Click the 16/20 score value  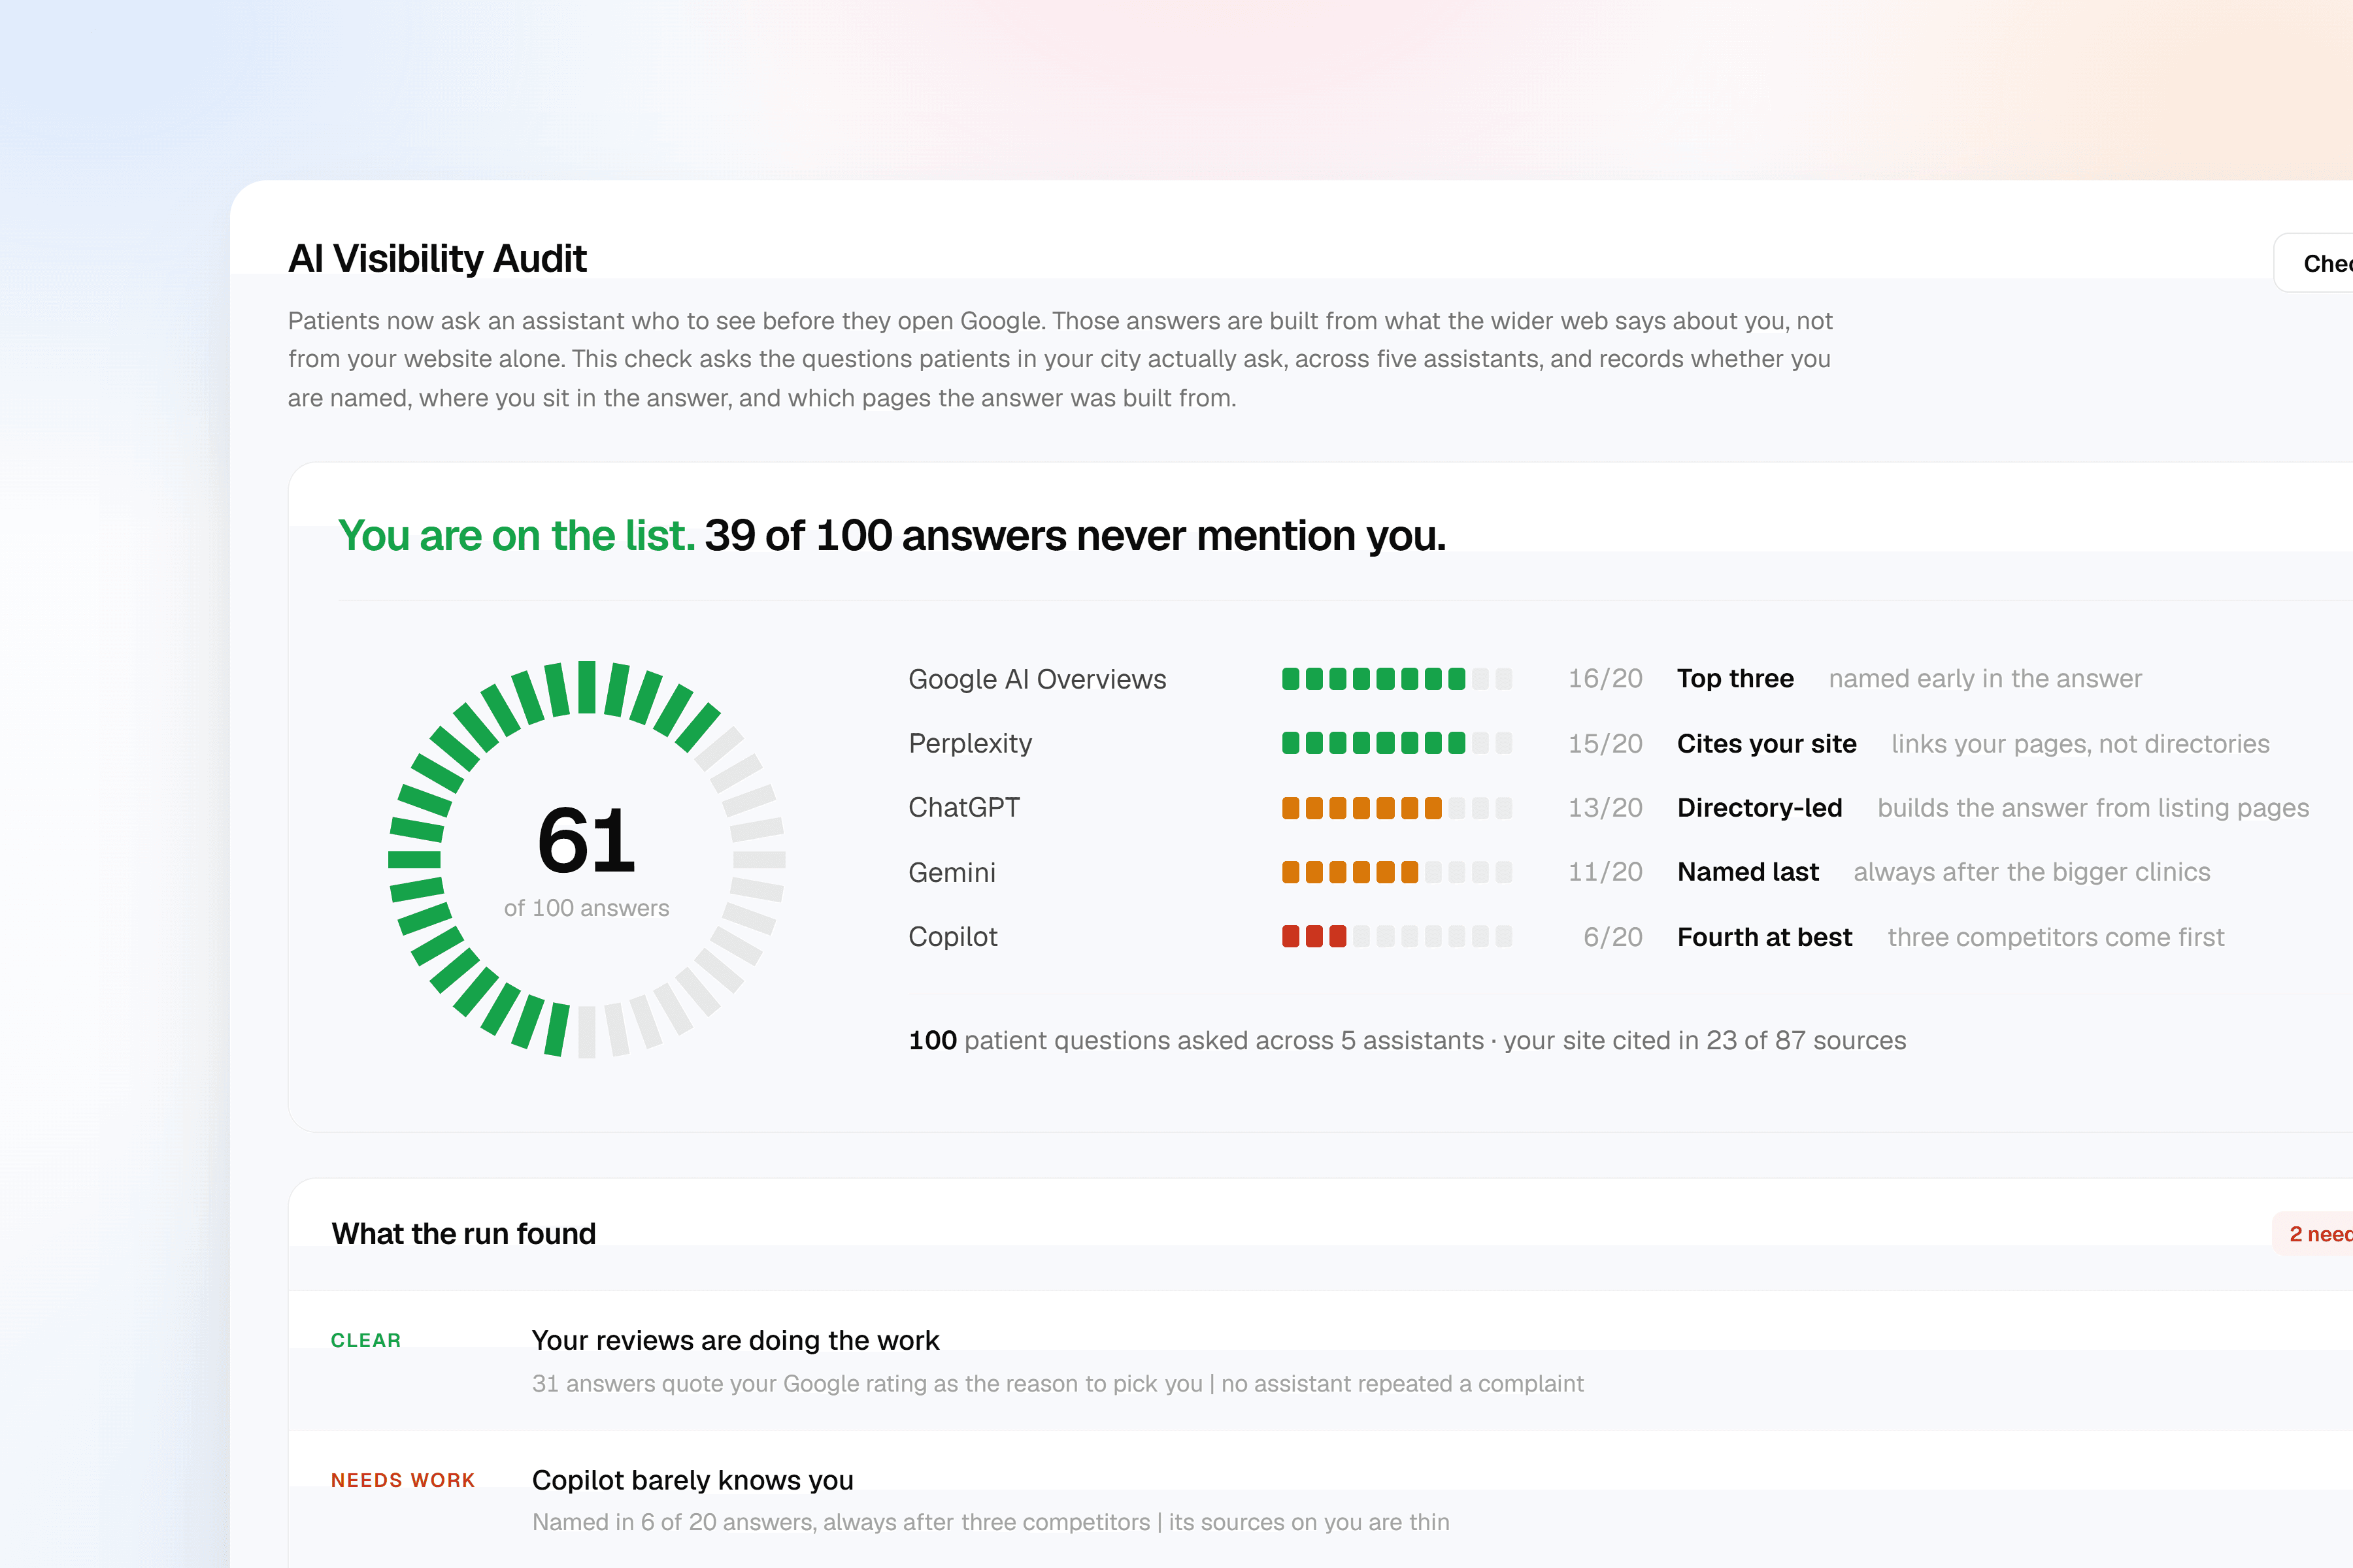tap(1605, 679)
